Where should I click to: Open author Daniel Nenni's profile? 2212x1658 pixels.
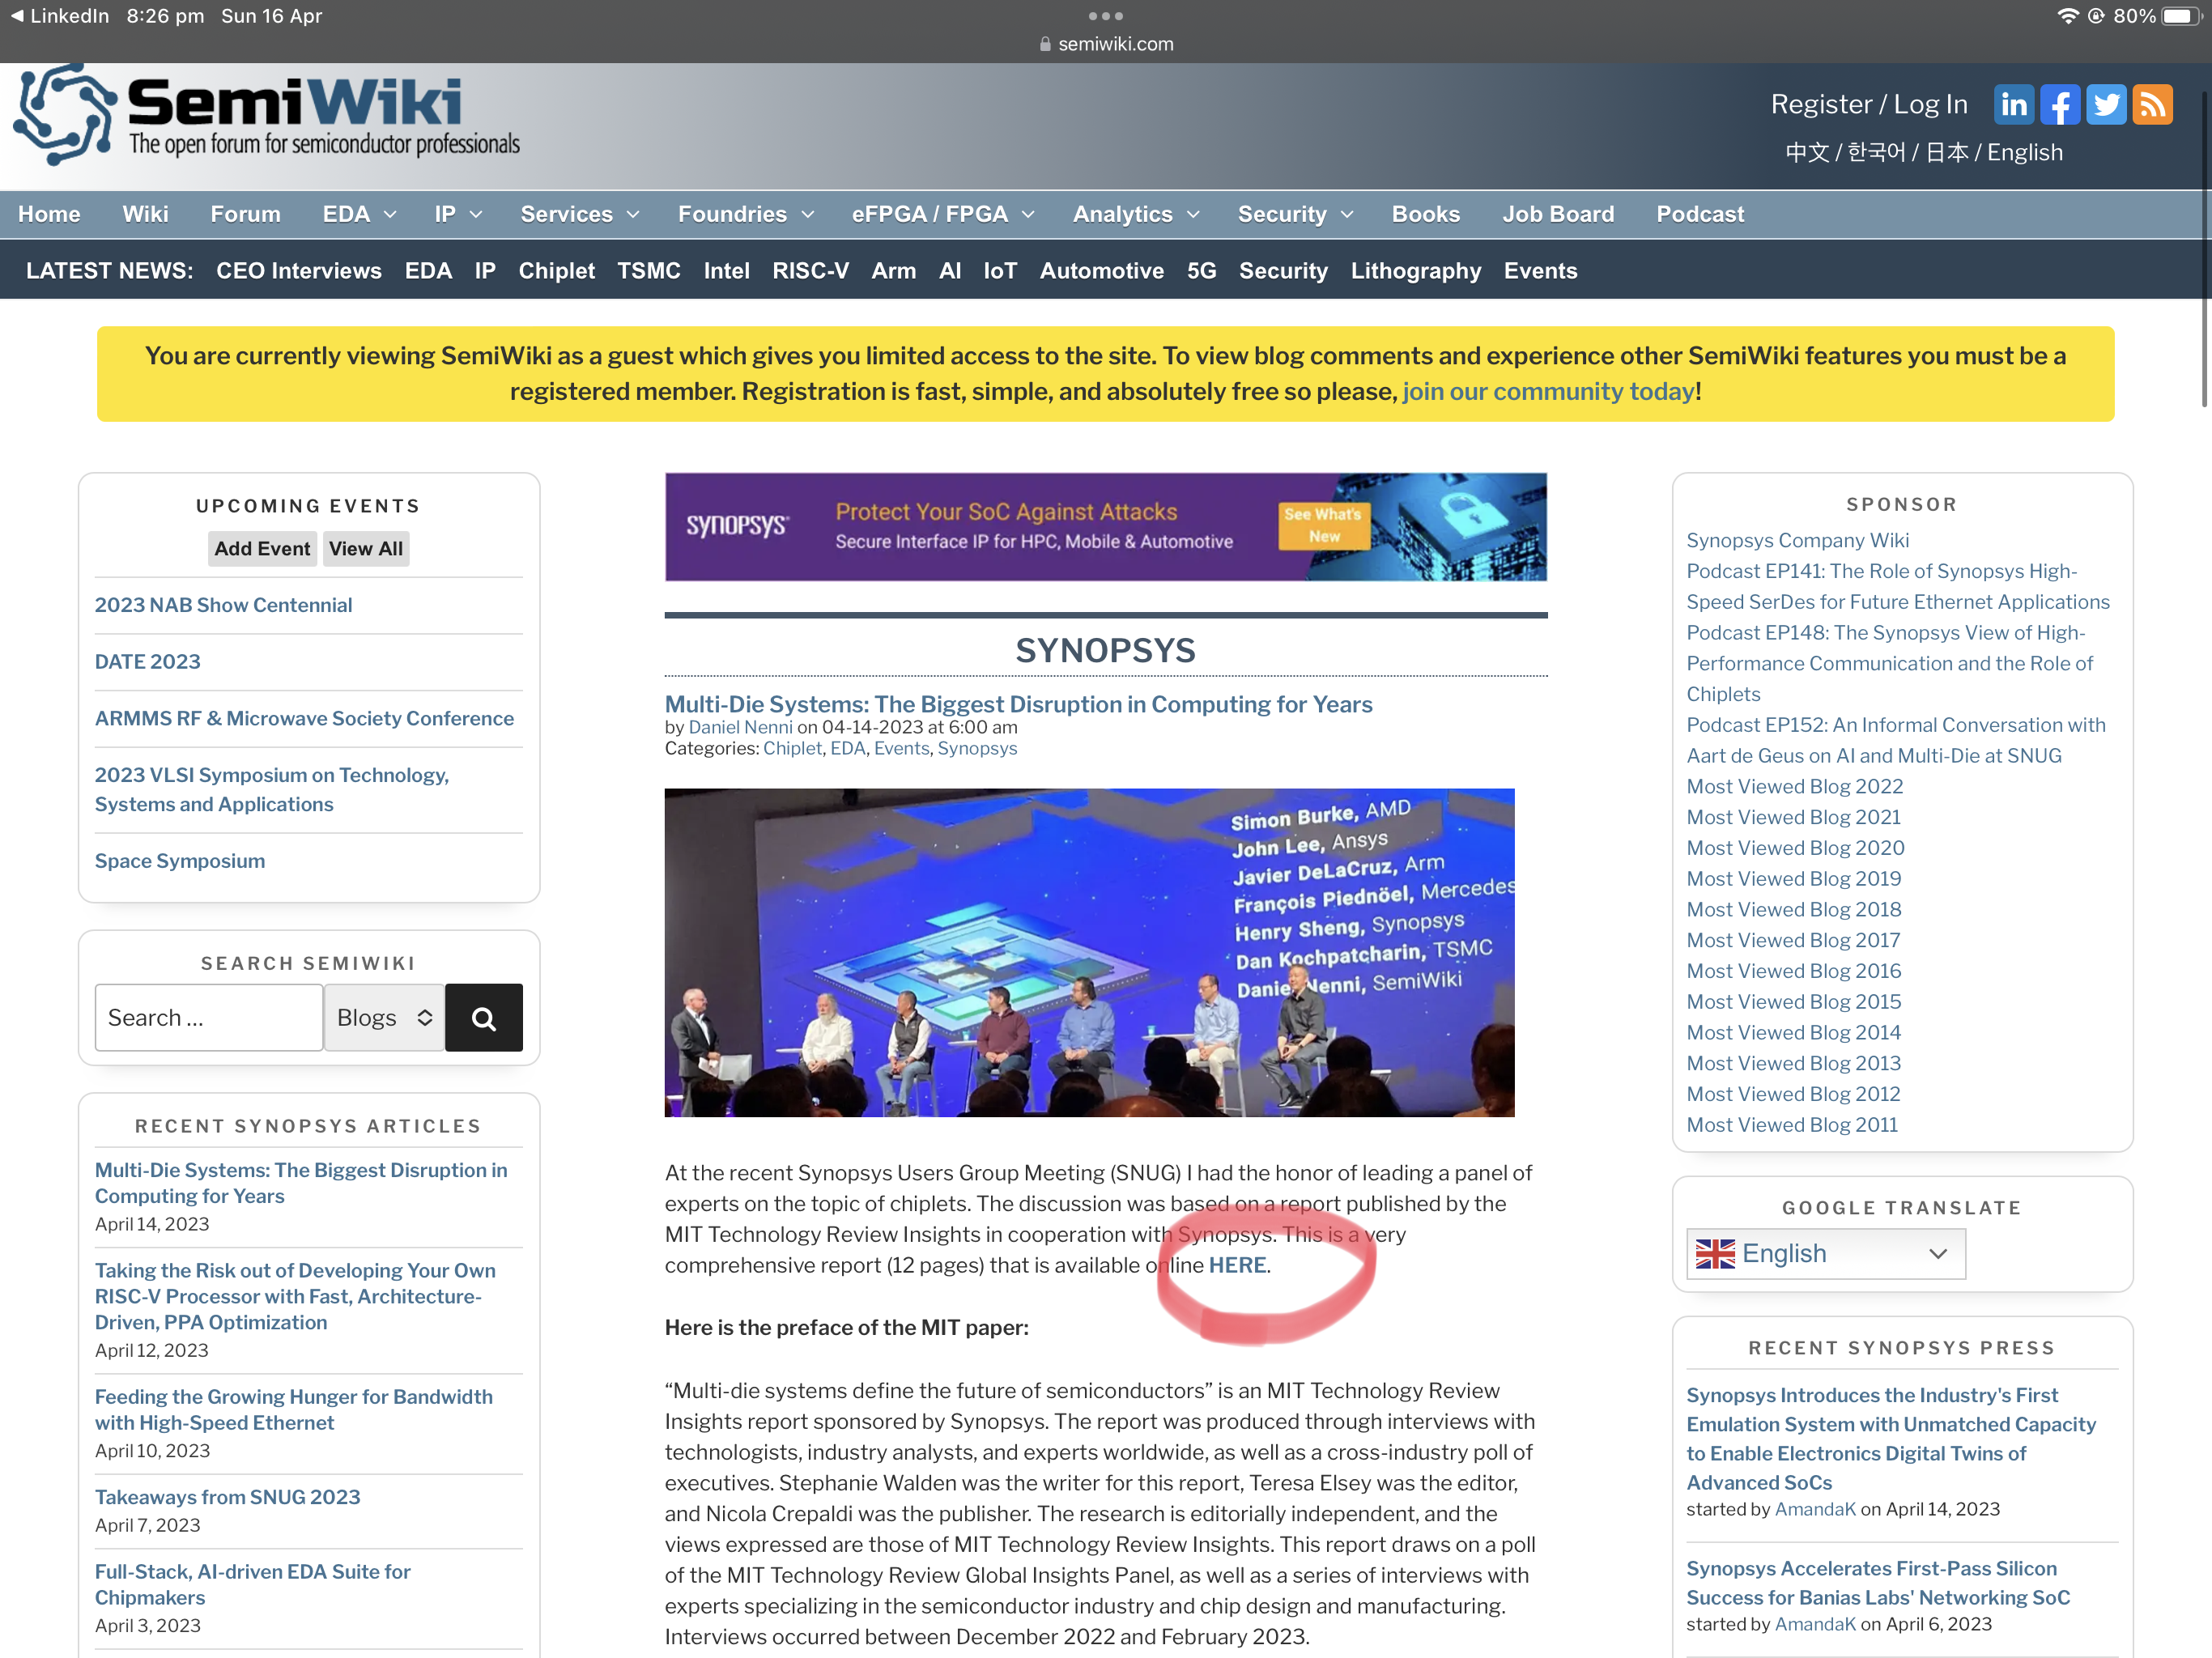coord(740,727)
